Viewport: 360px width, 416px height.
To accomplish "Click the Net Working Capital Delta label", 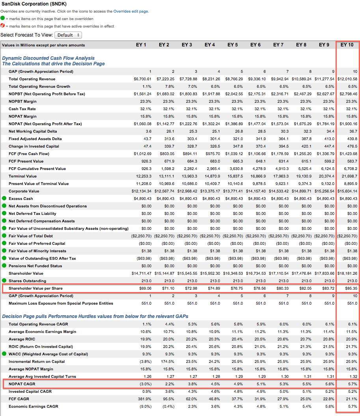I will pos(33,131).
